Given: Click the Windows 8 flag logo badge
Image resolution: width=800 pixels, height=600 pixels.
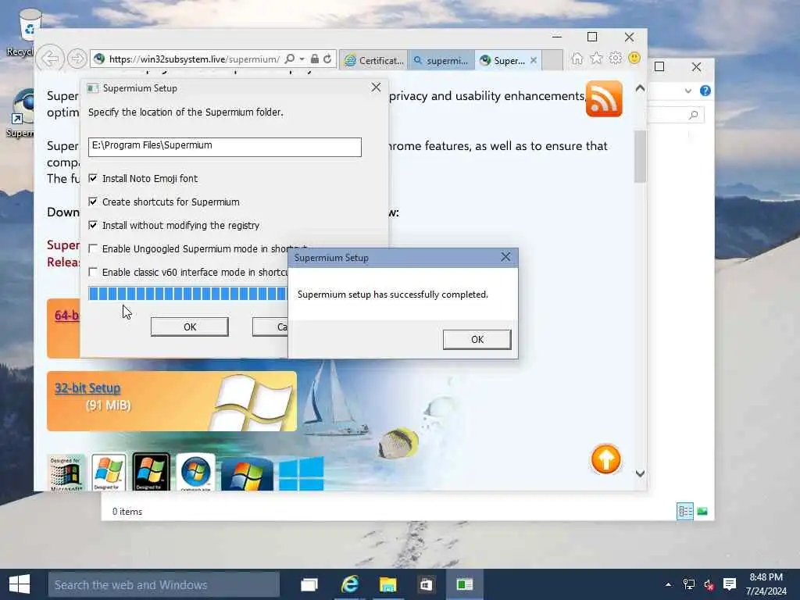Looking at the screenshot, I should click(248, 474).
